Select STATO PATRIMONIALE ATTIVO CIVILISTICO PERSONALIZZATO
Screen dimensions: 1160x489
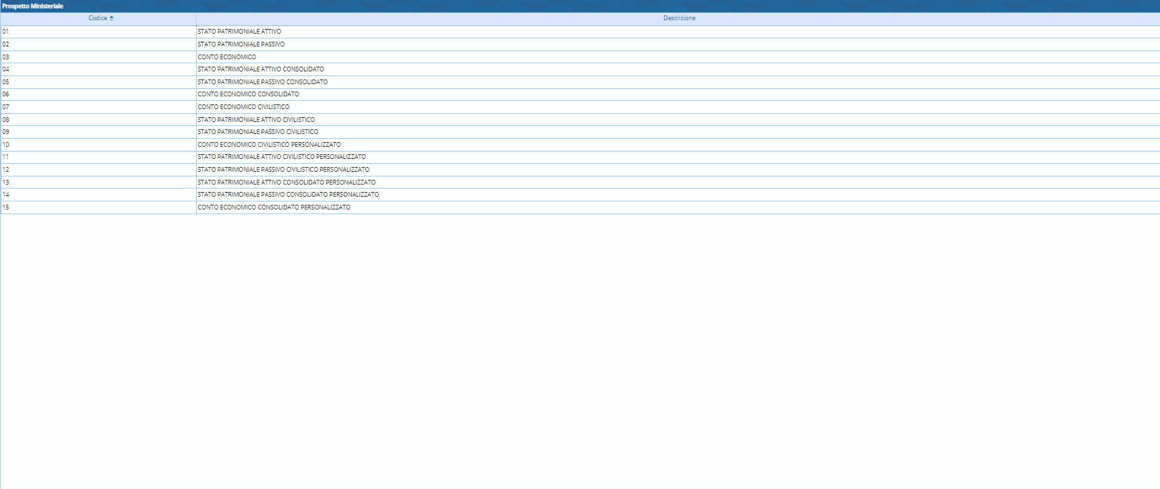tap(282, 157)
